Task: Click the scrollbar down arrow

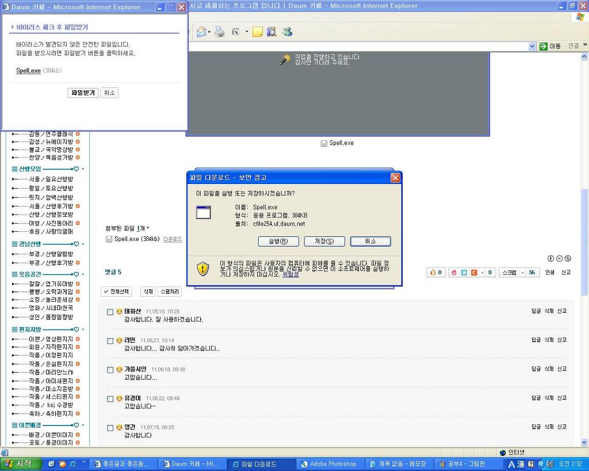Action: [584, 442]
